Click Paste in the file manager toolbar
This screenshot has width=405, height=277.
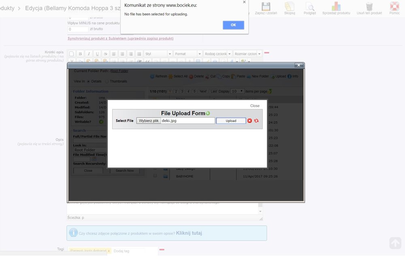click(238, 77)
